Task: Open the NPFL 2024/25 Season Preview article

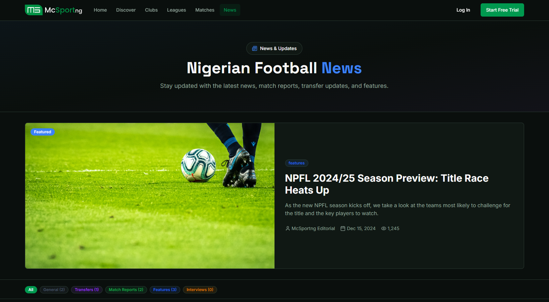Action: coord(386,184)
